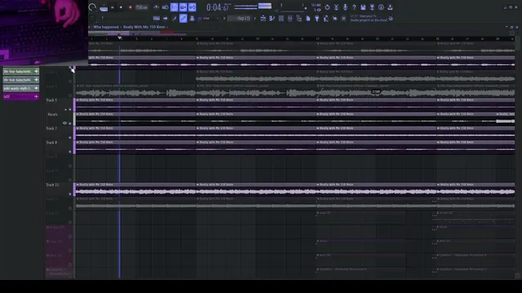Select the Vocals track header label

coord(52,114)
